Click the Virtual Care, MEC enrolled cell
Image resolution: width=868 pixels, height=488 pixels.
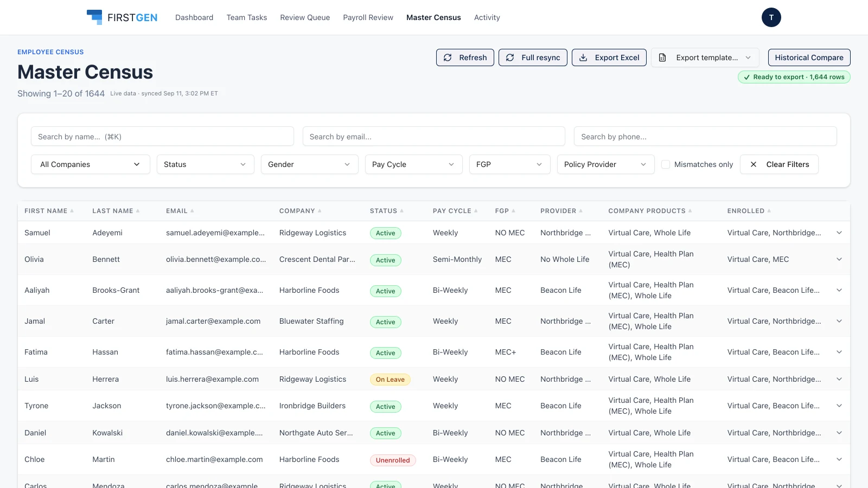pos(758,259)
